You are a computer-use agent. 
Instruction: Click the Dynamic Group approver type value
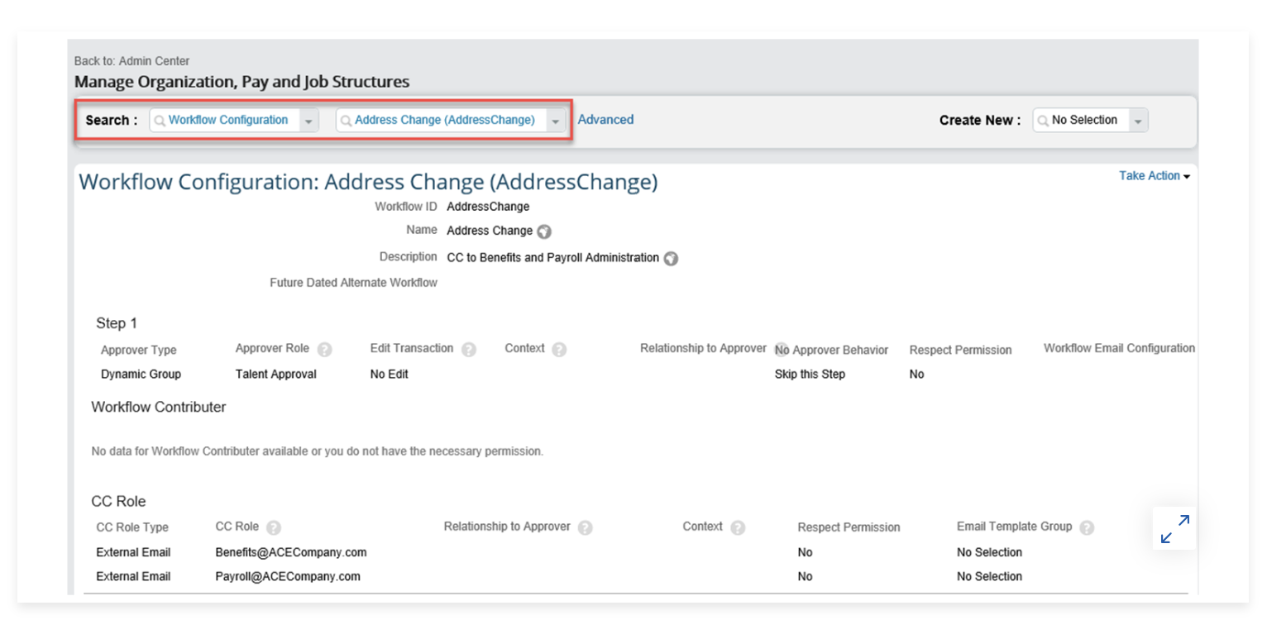point(141,374)
